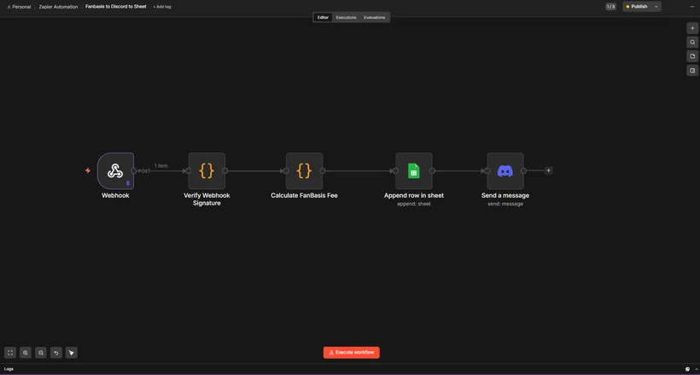Open the Zapier Automation folder breadcrumb

coord(58,7)
